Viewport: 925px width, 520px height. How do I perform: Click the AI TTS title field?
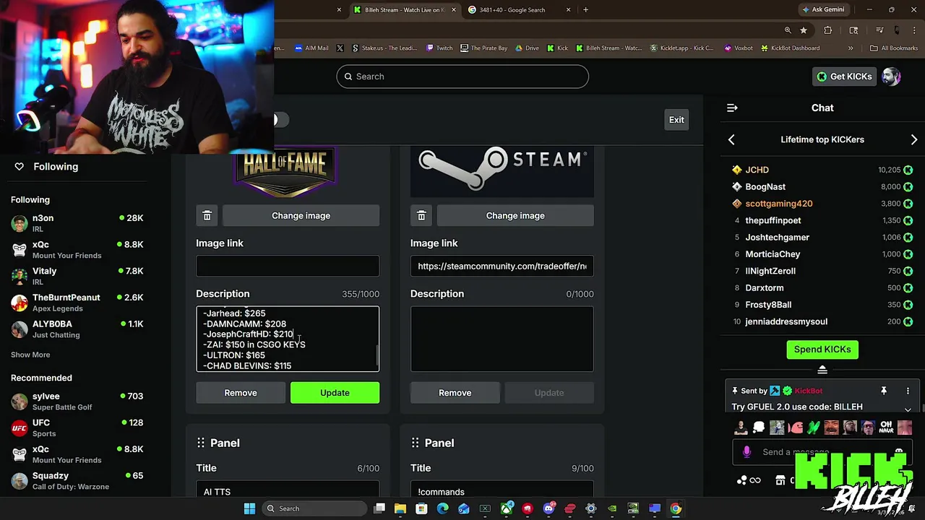point(288,490)
